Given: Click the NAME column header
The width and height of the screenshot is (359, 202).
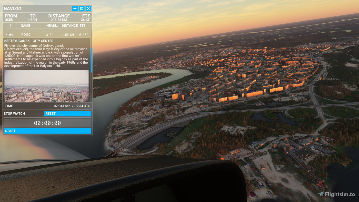Looking at the screenshot, I should [x=25, y=26].
